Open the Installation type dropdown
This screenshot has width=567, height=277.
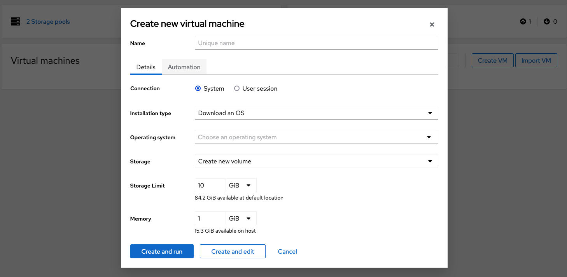[x=317, y=113]
